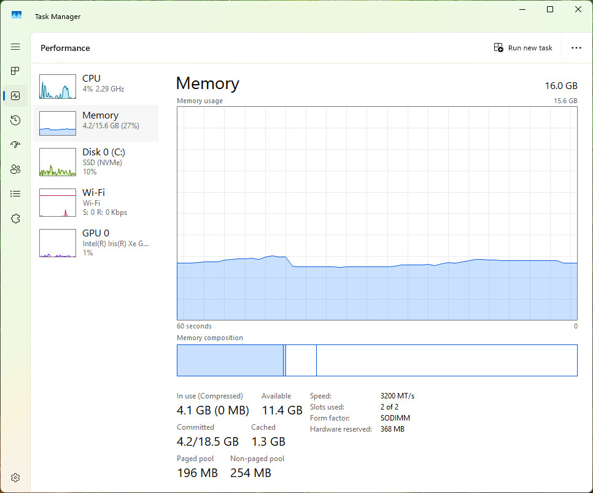The width and height of the screenshot is (593, 493).
Task: Click 'SSD (NVMe)' disk type text
Action: (x=103, y=163)
